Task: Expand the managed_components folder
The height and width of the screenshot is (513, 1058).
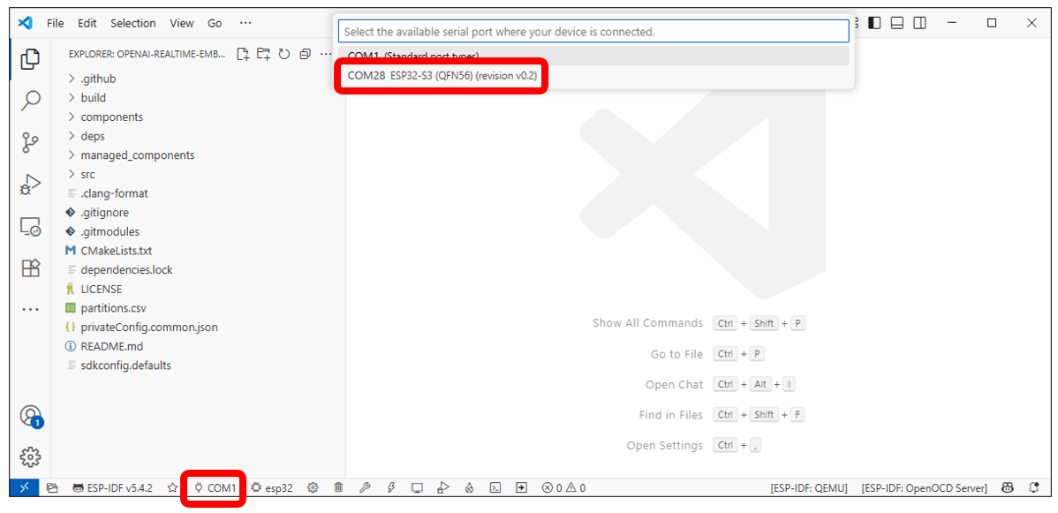Action: point(199,155)
